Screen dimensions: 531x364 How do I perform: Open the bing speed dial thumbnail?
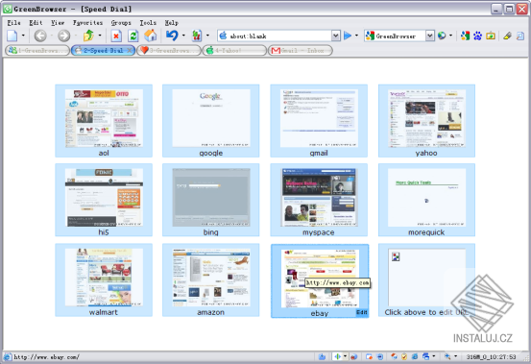pos(211,198)
